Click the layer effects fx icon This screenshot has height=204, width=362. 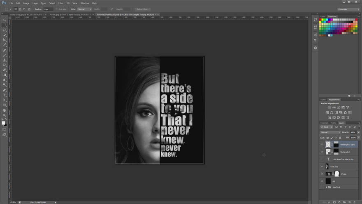pyautogui.click(x=329, y=202)
